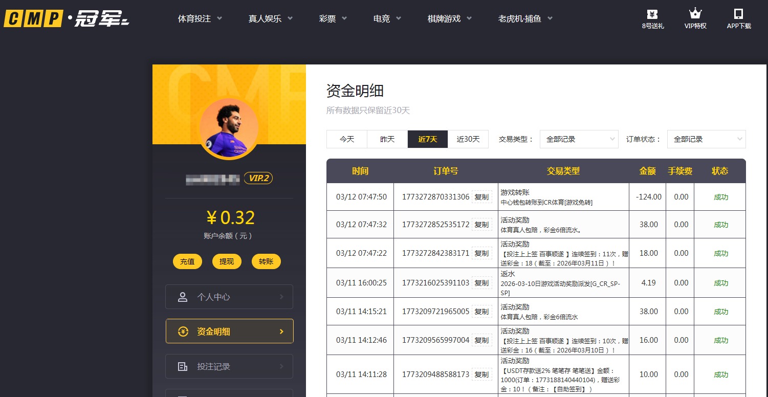Click the 提现 withdraw button
768x397 pixels.
tap(227, 261)
